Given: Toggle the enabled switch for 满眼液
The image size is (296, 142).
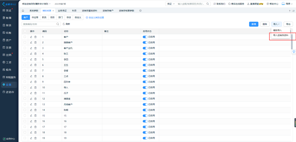Looking at the screenshot, I should click(145, 99).
